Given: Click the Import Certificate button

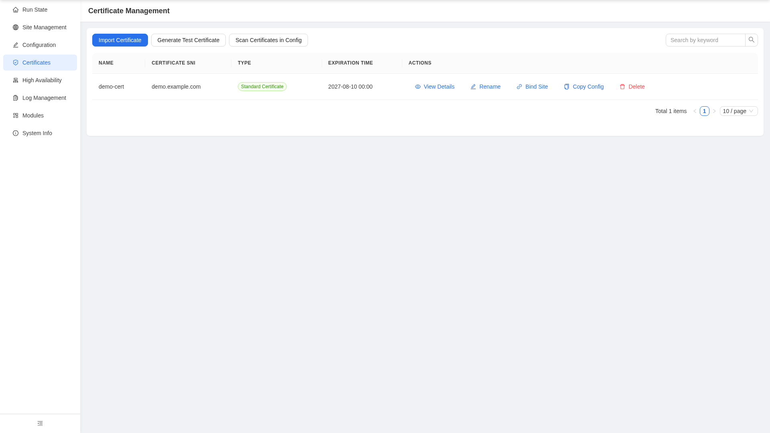Looking at the screenshot, I should click(120, 40).
